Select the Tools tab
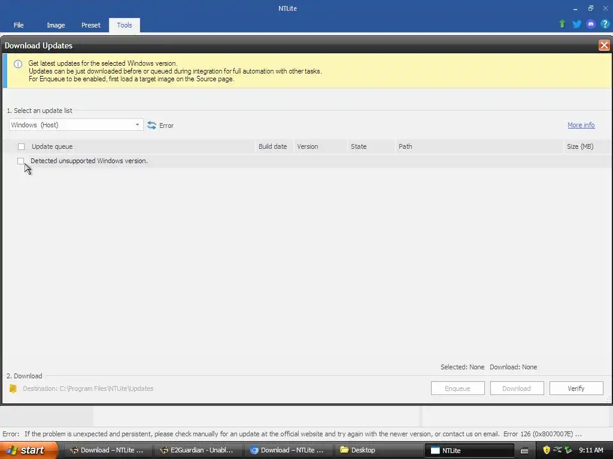This screenshot has width=613, height=459. coord(125,25)
